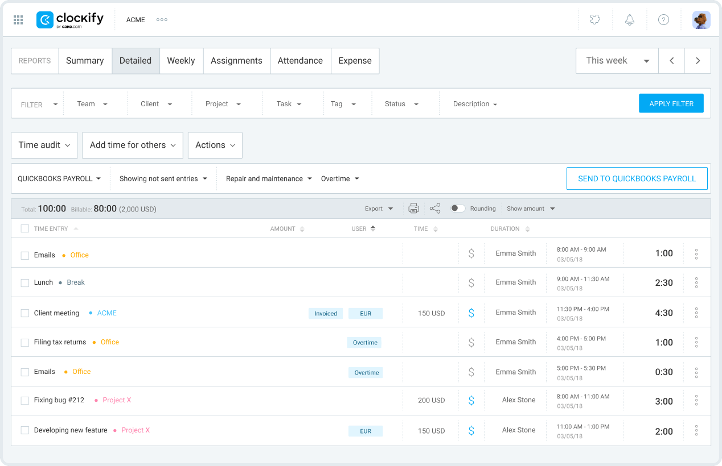Click the Clockify logo
Viewport: 722px width, 466px height.
[70, 20]
